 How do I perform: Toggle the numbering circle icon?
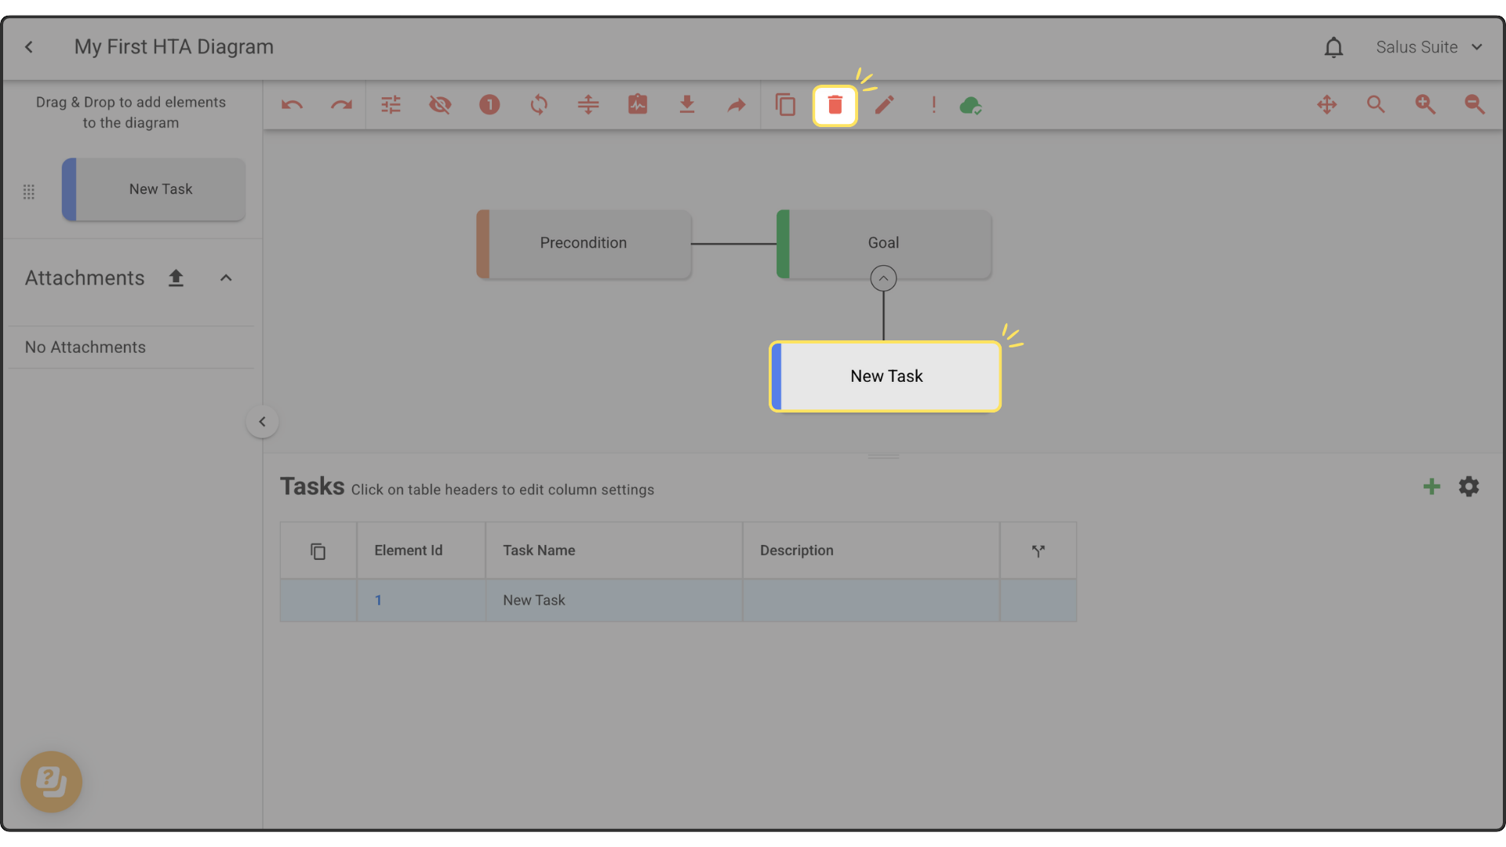tap(489, 105)
